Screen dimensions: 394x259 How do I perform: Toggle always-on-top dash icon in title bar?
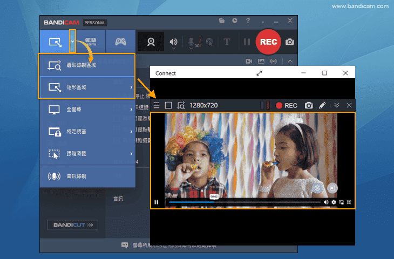[x=263, y=22]
